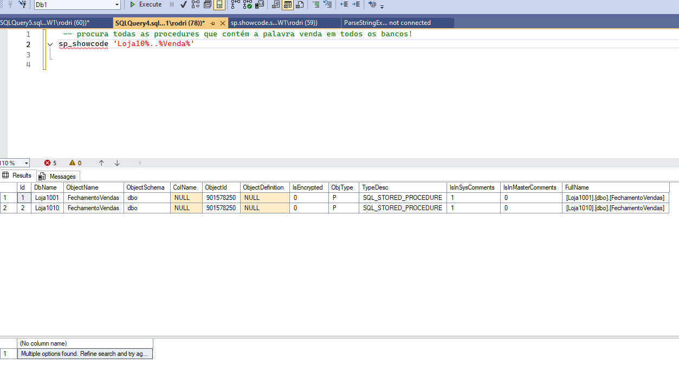The height and width of the screenshot is (377, 679).
Task: Click the TypeDesc column header
Action: tap(403, 187)
